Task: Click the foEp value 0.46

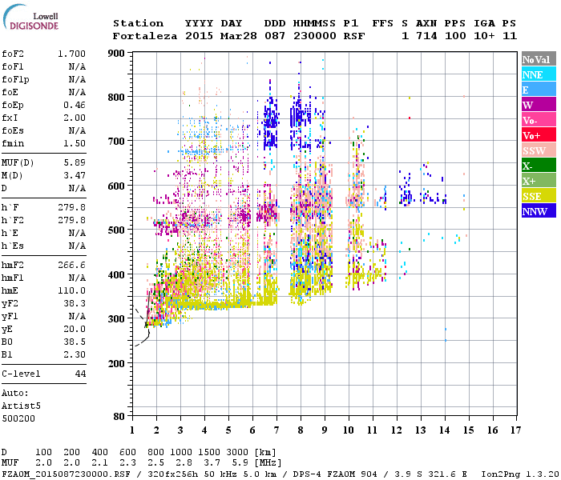Action: [75, 105]
